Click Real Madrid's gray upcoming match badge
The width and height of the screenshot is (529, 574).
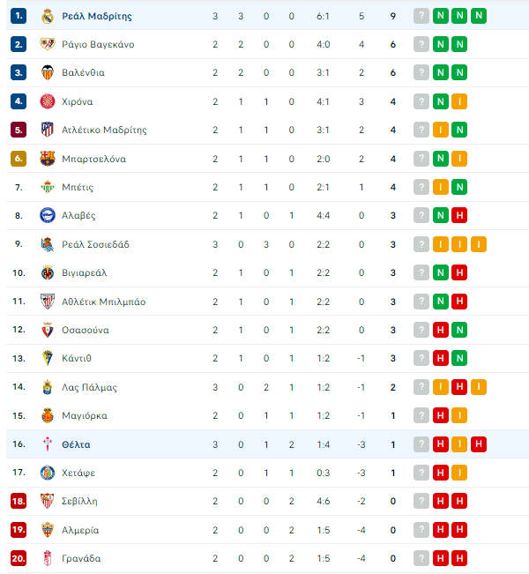pyautogui.click(x=421, y=16)
